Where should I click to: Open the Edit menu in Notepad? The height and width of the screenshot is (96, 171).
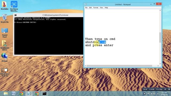90,8
